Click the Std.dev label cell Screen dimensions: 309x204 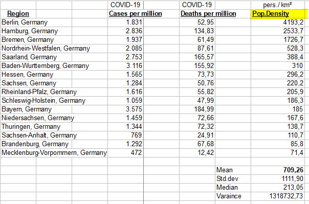[227, 178]
